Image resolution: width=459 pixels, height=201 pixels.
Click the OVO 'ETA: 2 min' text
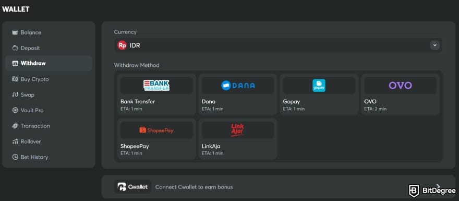tap(375, 109)
